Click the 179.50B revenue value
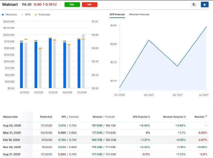The width and height of the screenshot is (213, 158). (x=97, y=147)
